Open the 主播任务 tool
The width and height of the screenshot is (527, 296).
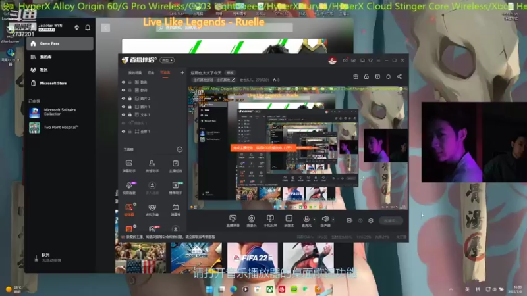tap(175, 166)
